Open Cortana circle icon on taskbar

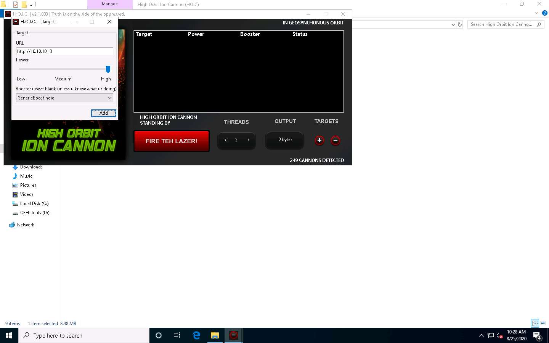(159, 335)
